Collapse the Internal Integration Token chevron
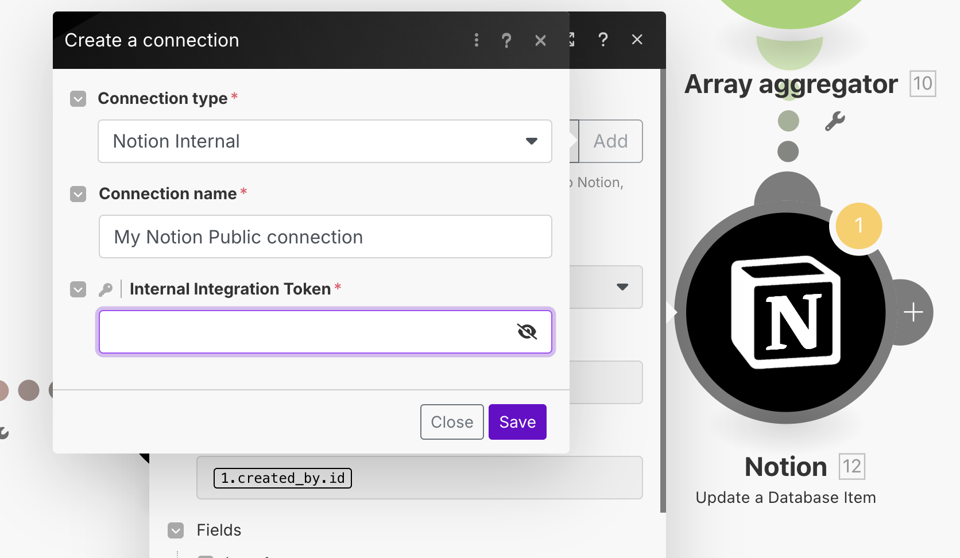The image size is (960, 558). (x=78, y=289)
